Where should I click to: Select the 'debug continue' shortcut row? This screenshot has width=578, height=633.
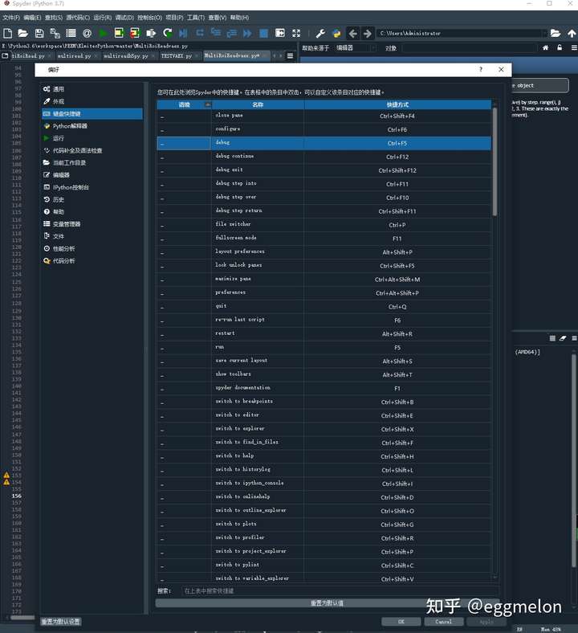point(324,157)
